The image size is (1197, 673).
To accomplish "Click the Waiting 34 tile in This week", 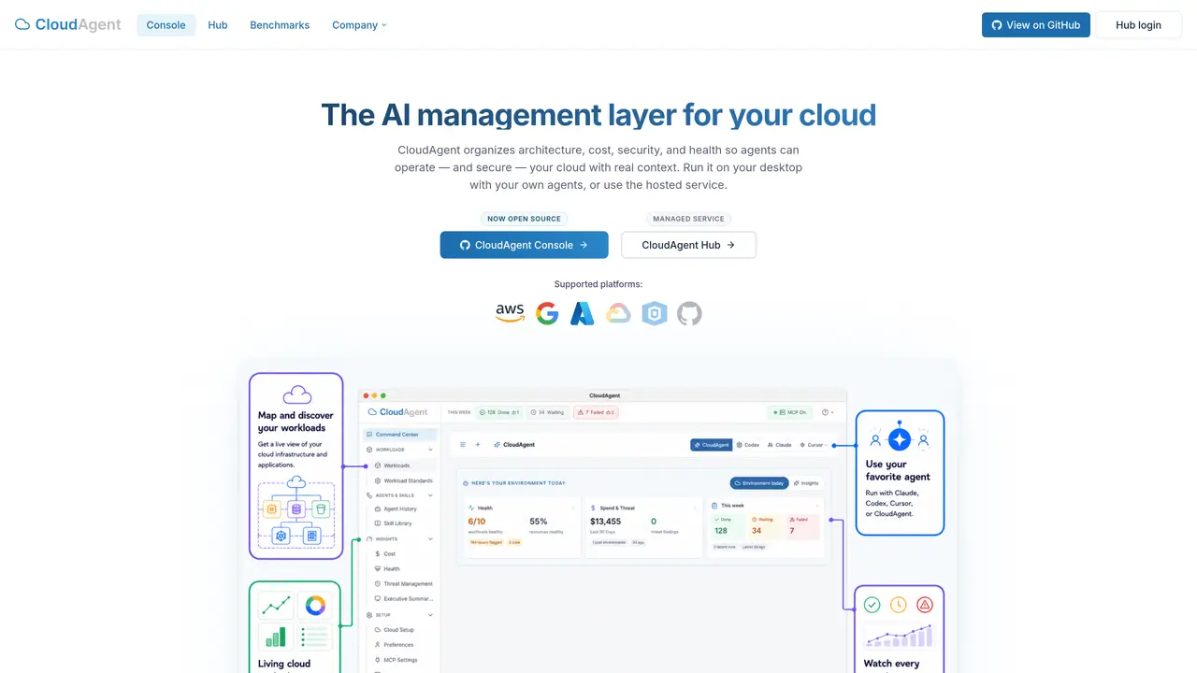I will tap(765, 527).
